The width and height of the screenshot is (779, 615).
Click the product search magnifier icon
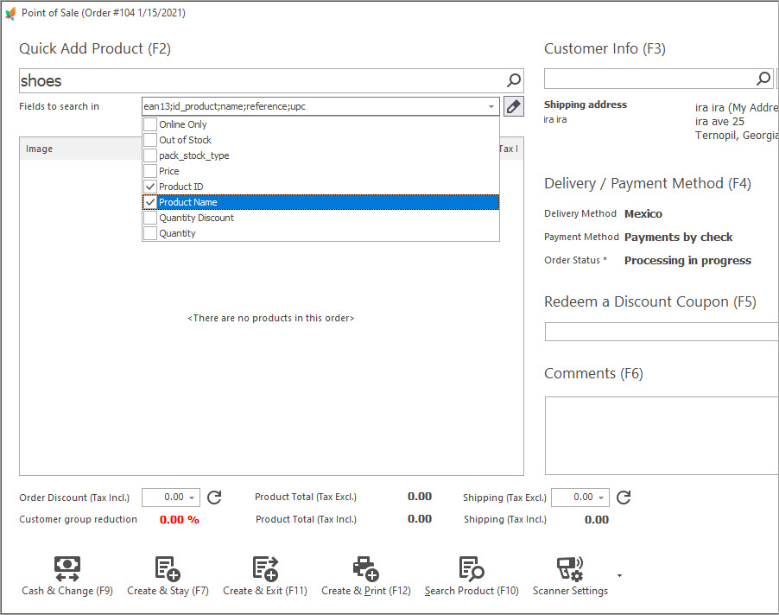pos(514,80)
